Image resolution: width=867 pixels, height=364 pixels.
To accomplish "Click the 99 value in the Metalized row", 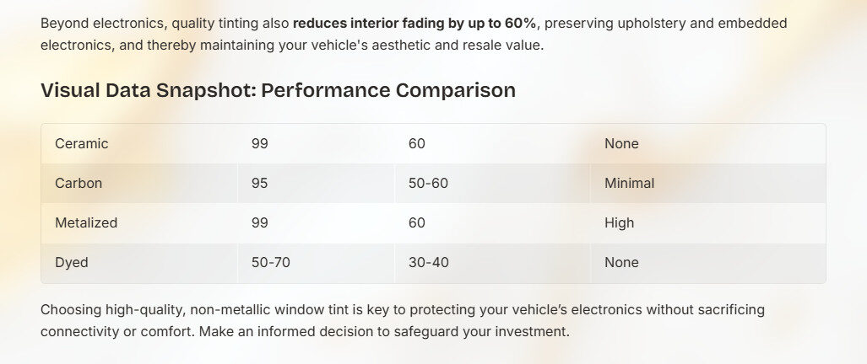I will [x=260, y=223].
